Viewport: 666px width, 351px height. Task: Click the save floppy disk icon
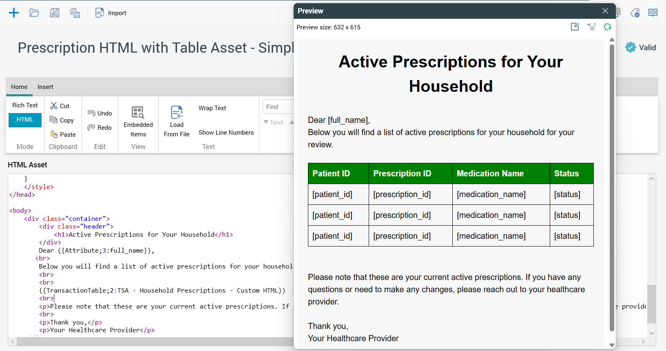(55, 13)
